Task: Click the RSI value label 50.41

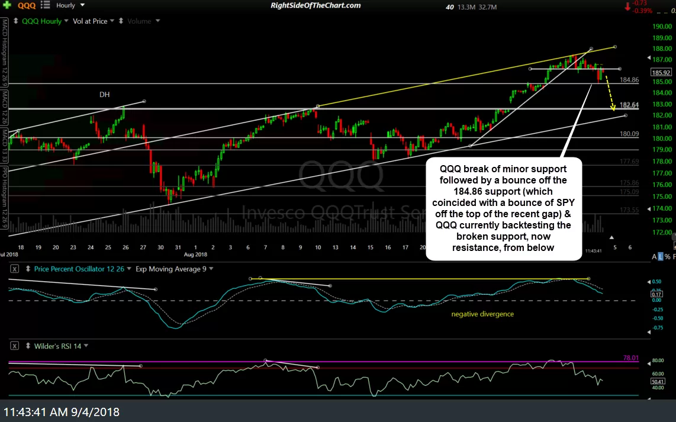Action: pyautogui.click(x=658, y=382)
